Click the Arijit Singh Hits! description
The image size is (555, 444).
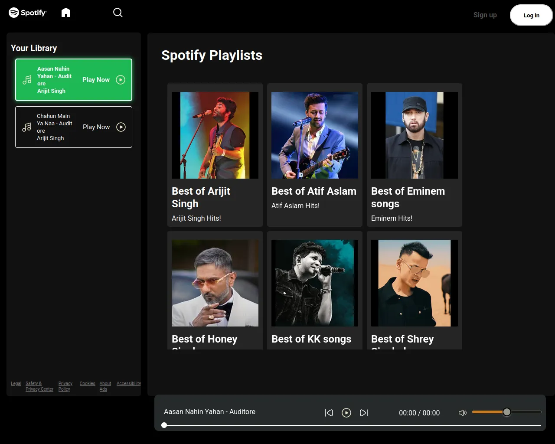[196, 218]
